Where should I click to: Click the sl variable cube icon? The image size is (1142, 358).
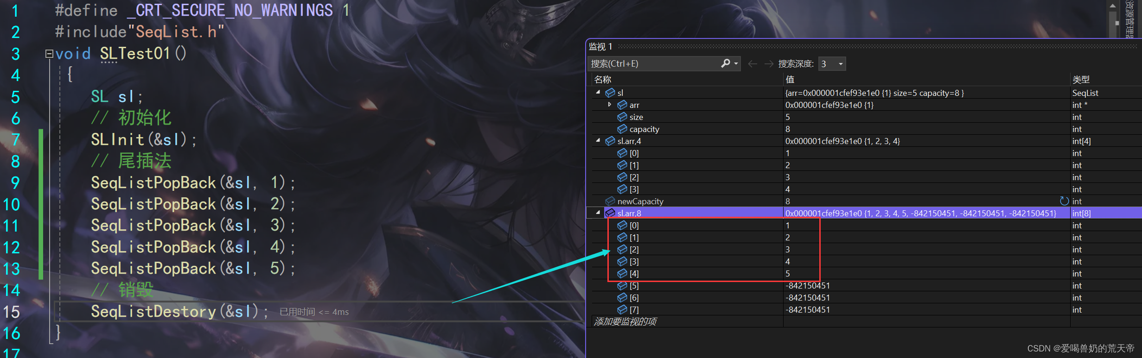pyautogui.click(x=610, y=93)
